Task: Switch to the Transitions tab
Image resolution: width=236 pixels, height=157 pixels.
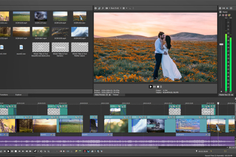Action: pos(4,95)
